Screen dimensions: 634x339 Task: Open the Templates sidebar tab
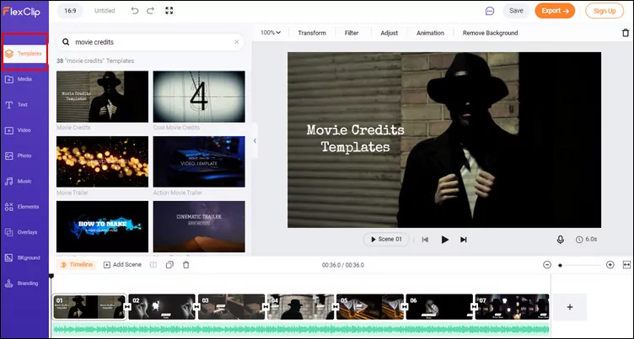tap(24, 53)
